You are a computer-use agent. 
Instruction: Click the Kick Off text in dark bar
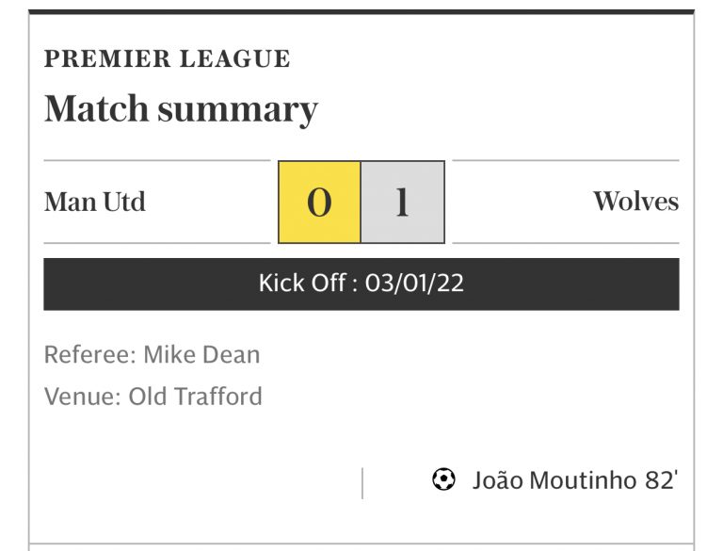click(303, 284)
